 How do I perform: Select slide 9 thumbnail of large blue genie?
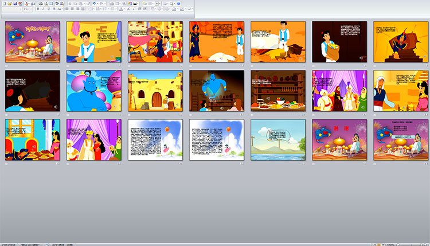coord(94,91)
